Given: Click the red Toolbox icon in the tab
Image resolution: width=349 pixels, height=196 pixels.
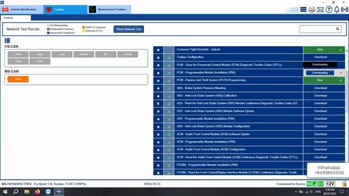Looking at the screenshot, I should pyautogui.click(x=49, y=10).
